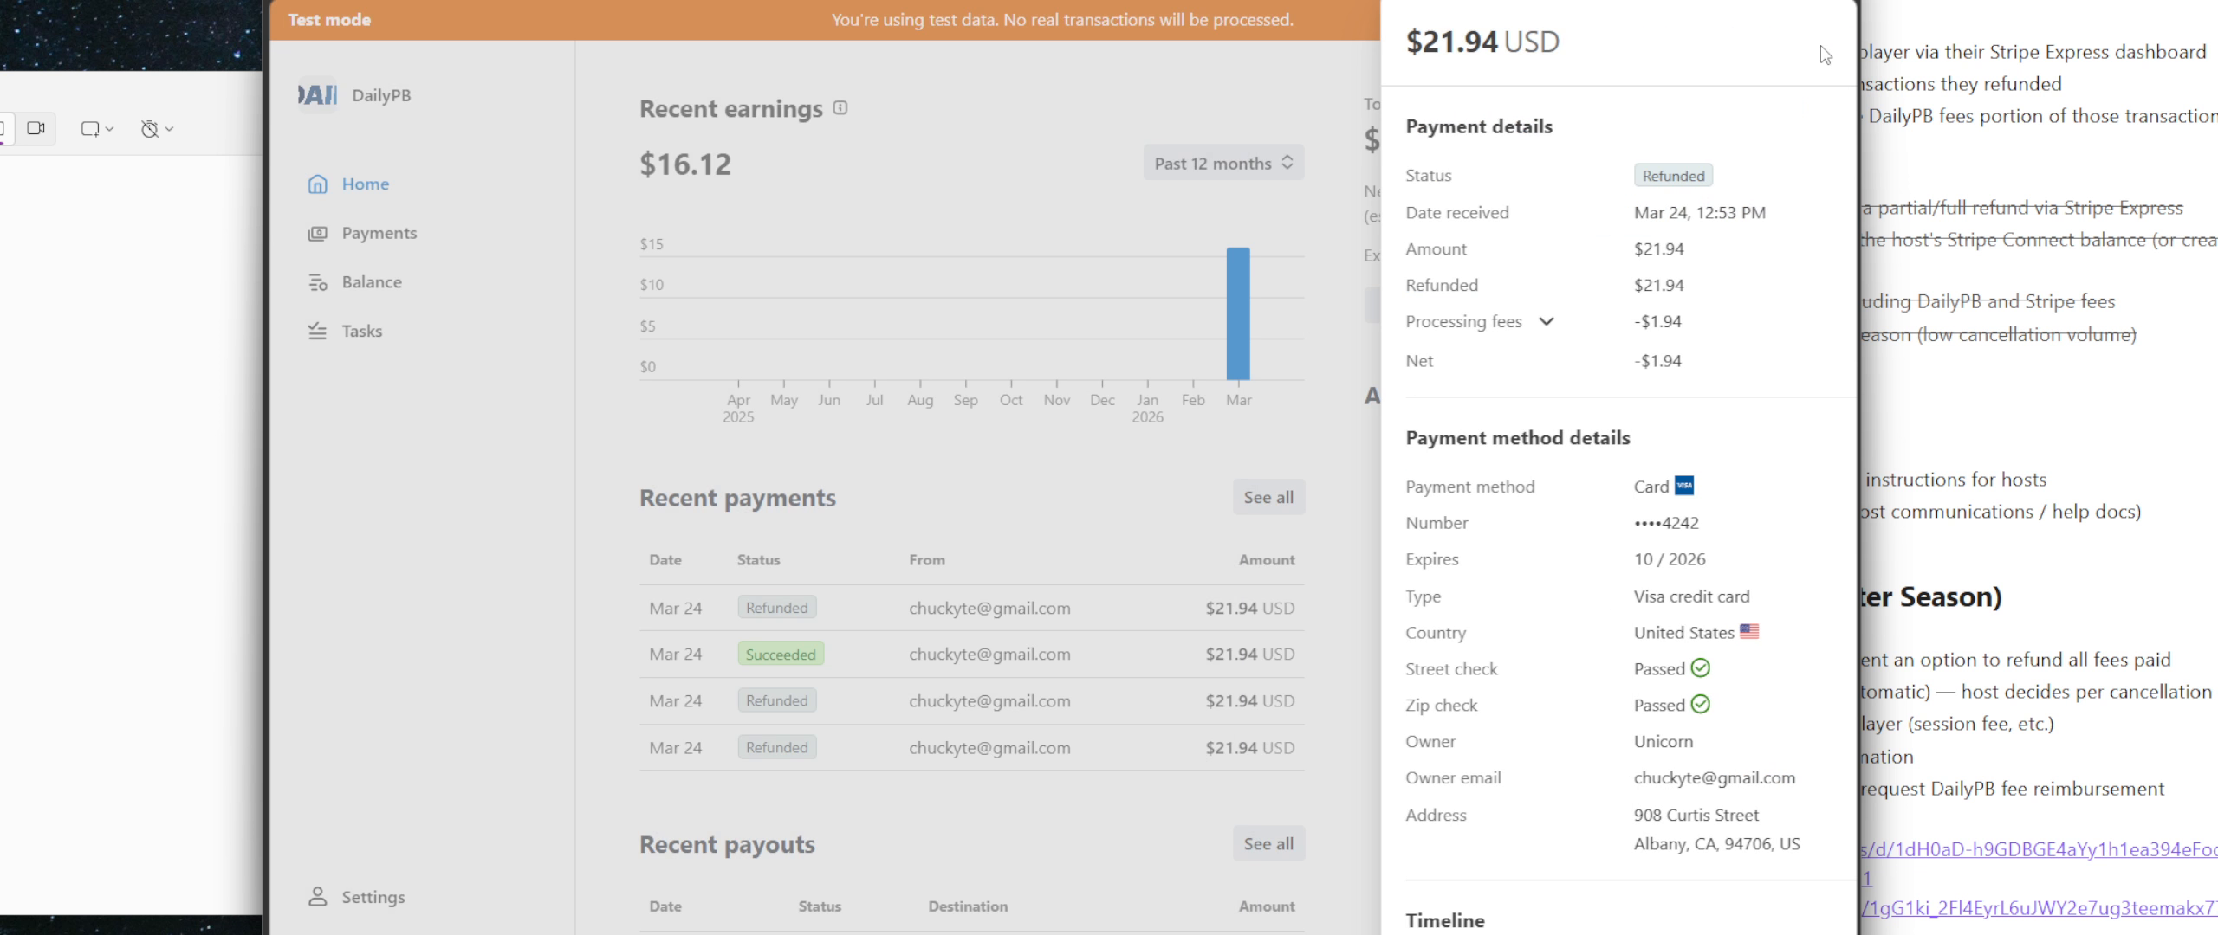Open the Succeeded payment row
Screen dimensions: 2218x935
click(972, 654)
